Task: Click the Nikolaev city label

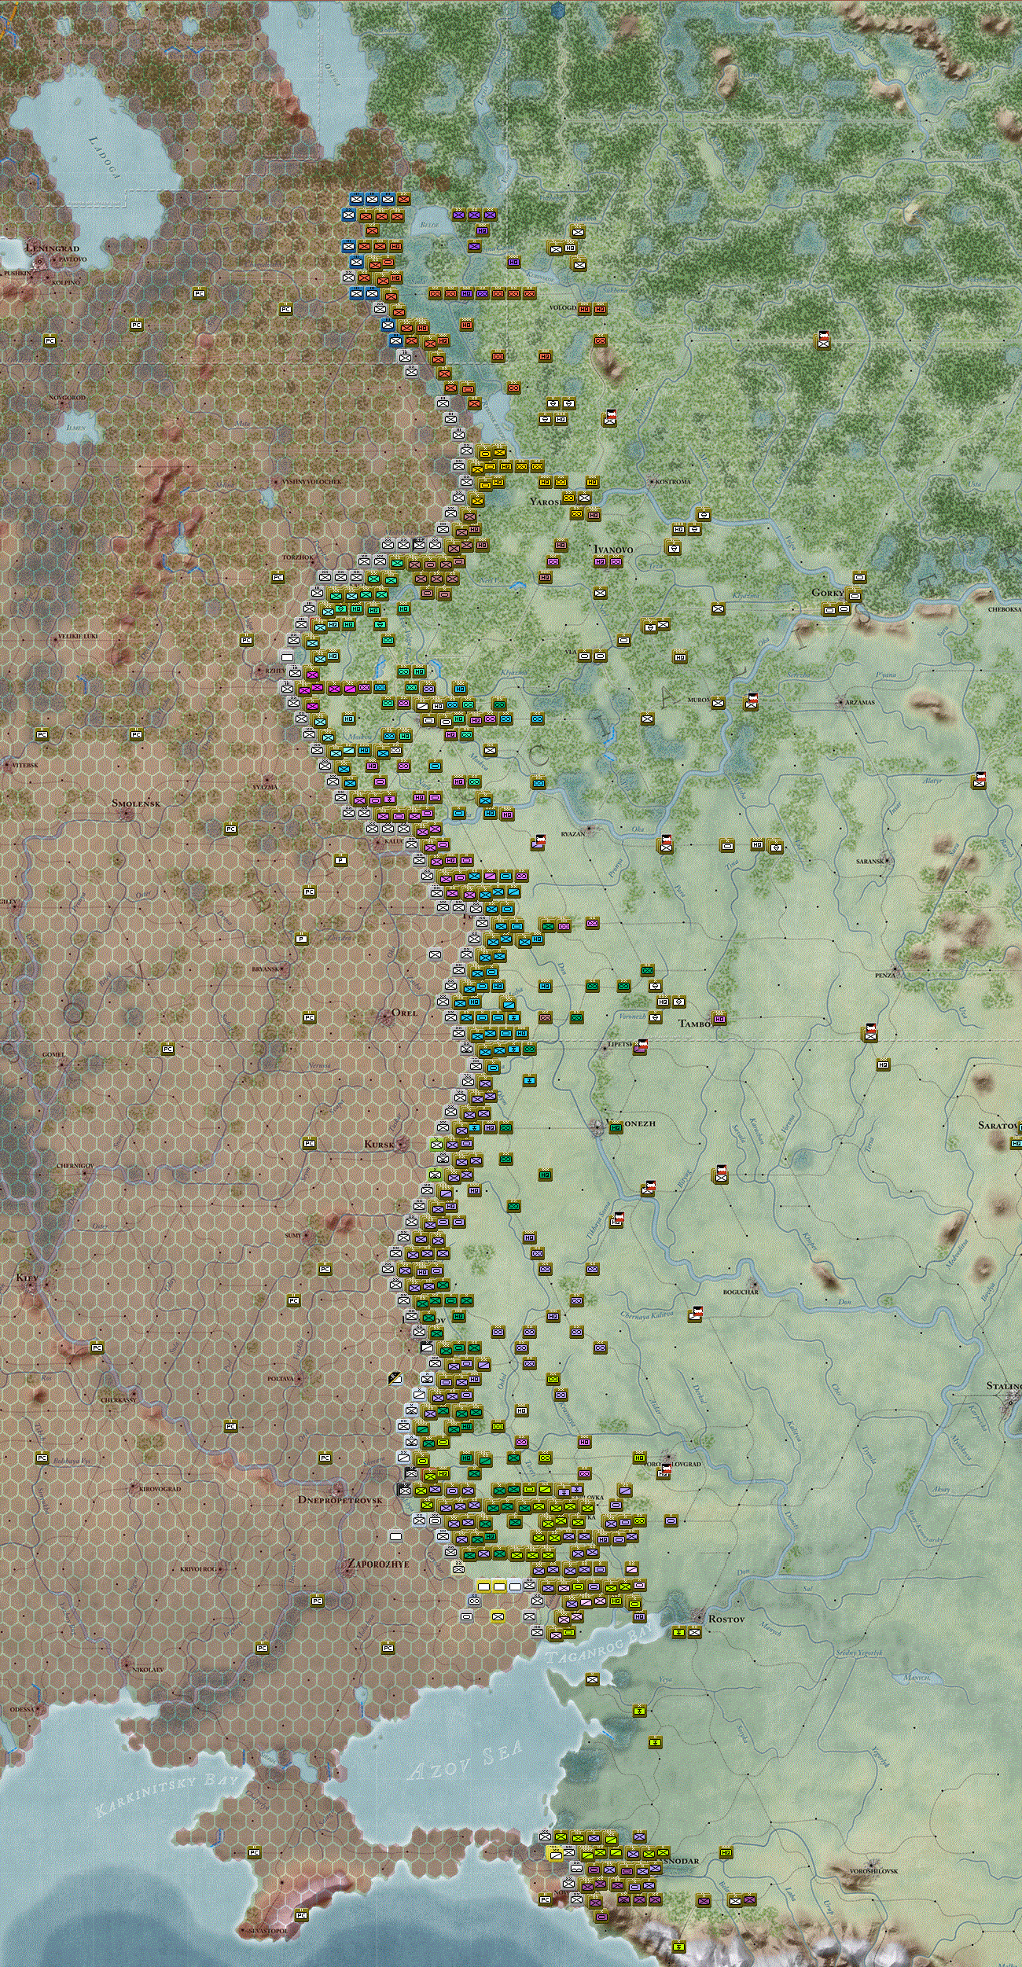Action: (x=148, y=1668)
